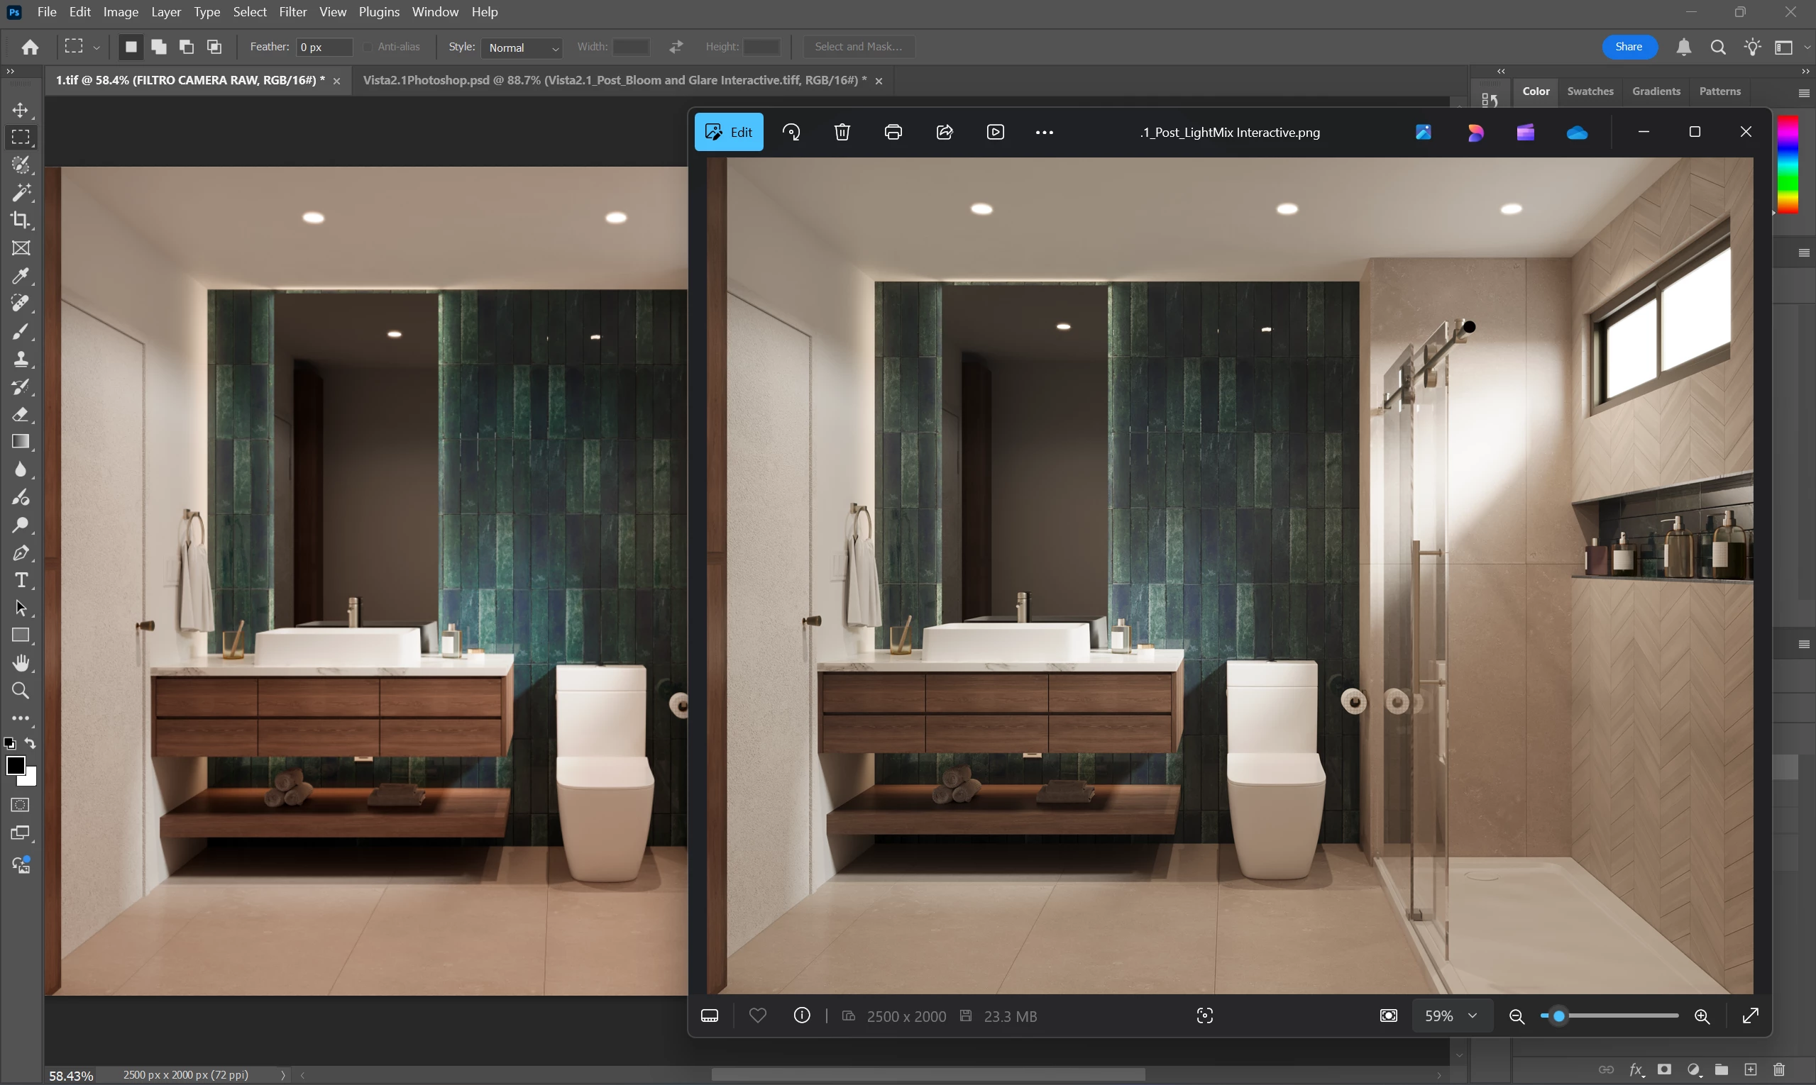Open the Filter menu
Viewport: 1816px width, 1085px height.
(x=292, y=11)
